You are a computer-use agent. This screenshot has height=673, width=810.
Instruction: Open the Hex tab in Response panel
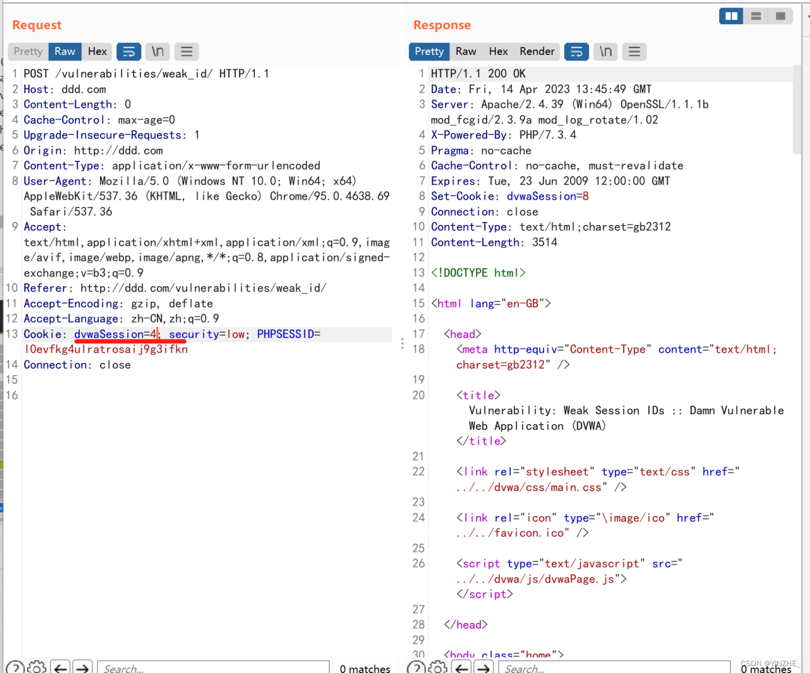pos(498,51)
